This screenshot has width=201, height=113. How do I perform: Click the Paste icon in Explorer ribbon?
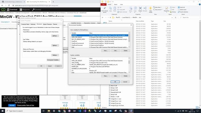tap(115, 9)
